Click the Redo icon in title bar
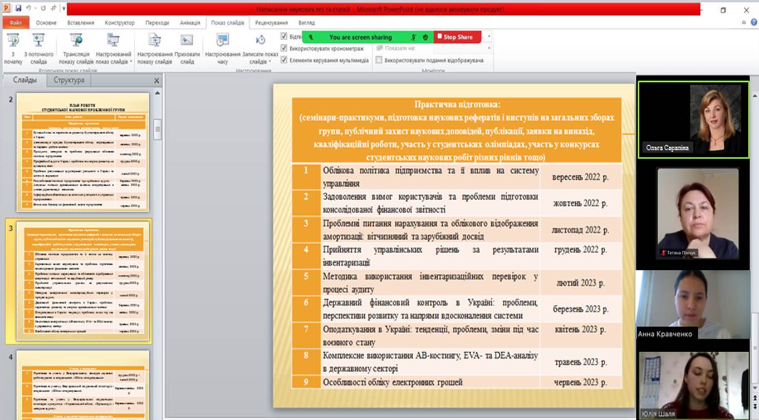Screen dimensions: 759x420 click(x=45, y=9)
